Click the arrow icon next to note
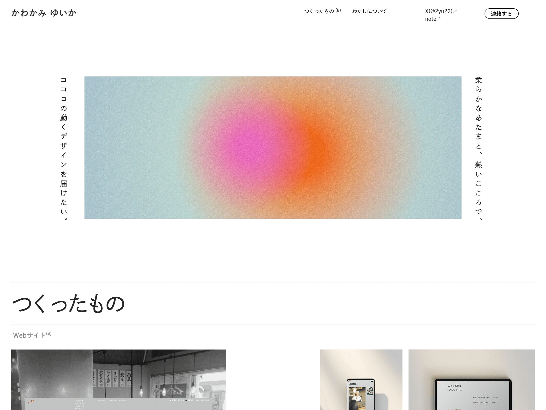Viewport: 546px width, 410px height. pyautogui.click(x=439, y=19)
